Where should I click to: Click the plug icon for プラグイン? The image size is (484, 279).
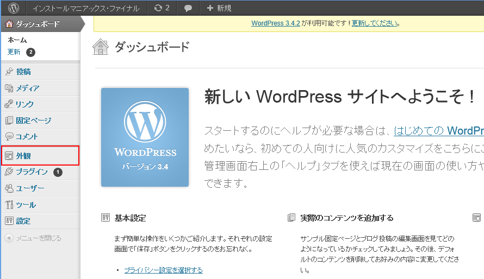pyautogui.click(x=9, y=172)
